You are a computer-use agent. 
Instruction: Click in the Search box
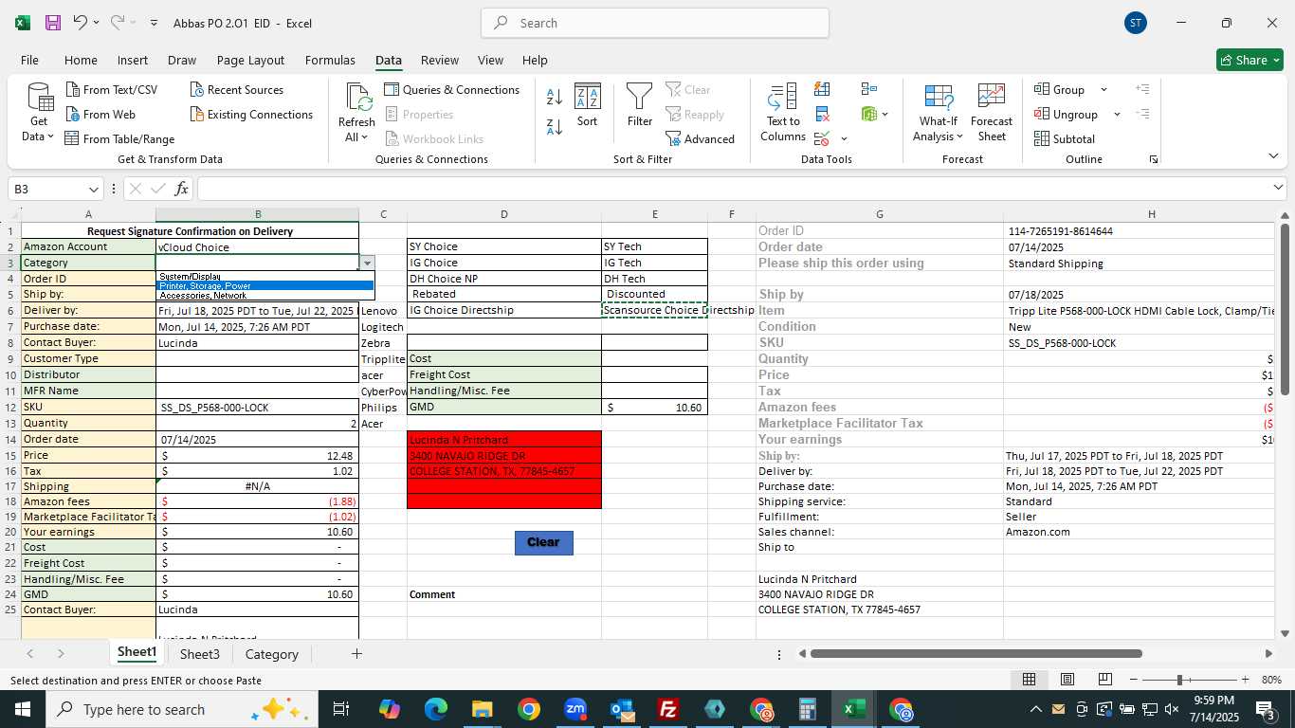click(655, 23)
